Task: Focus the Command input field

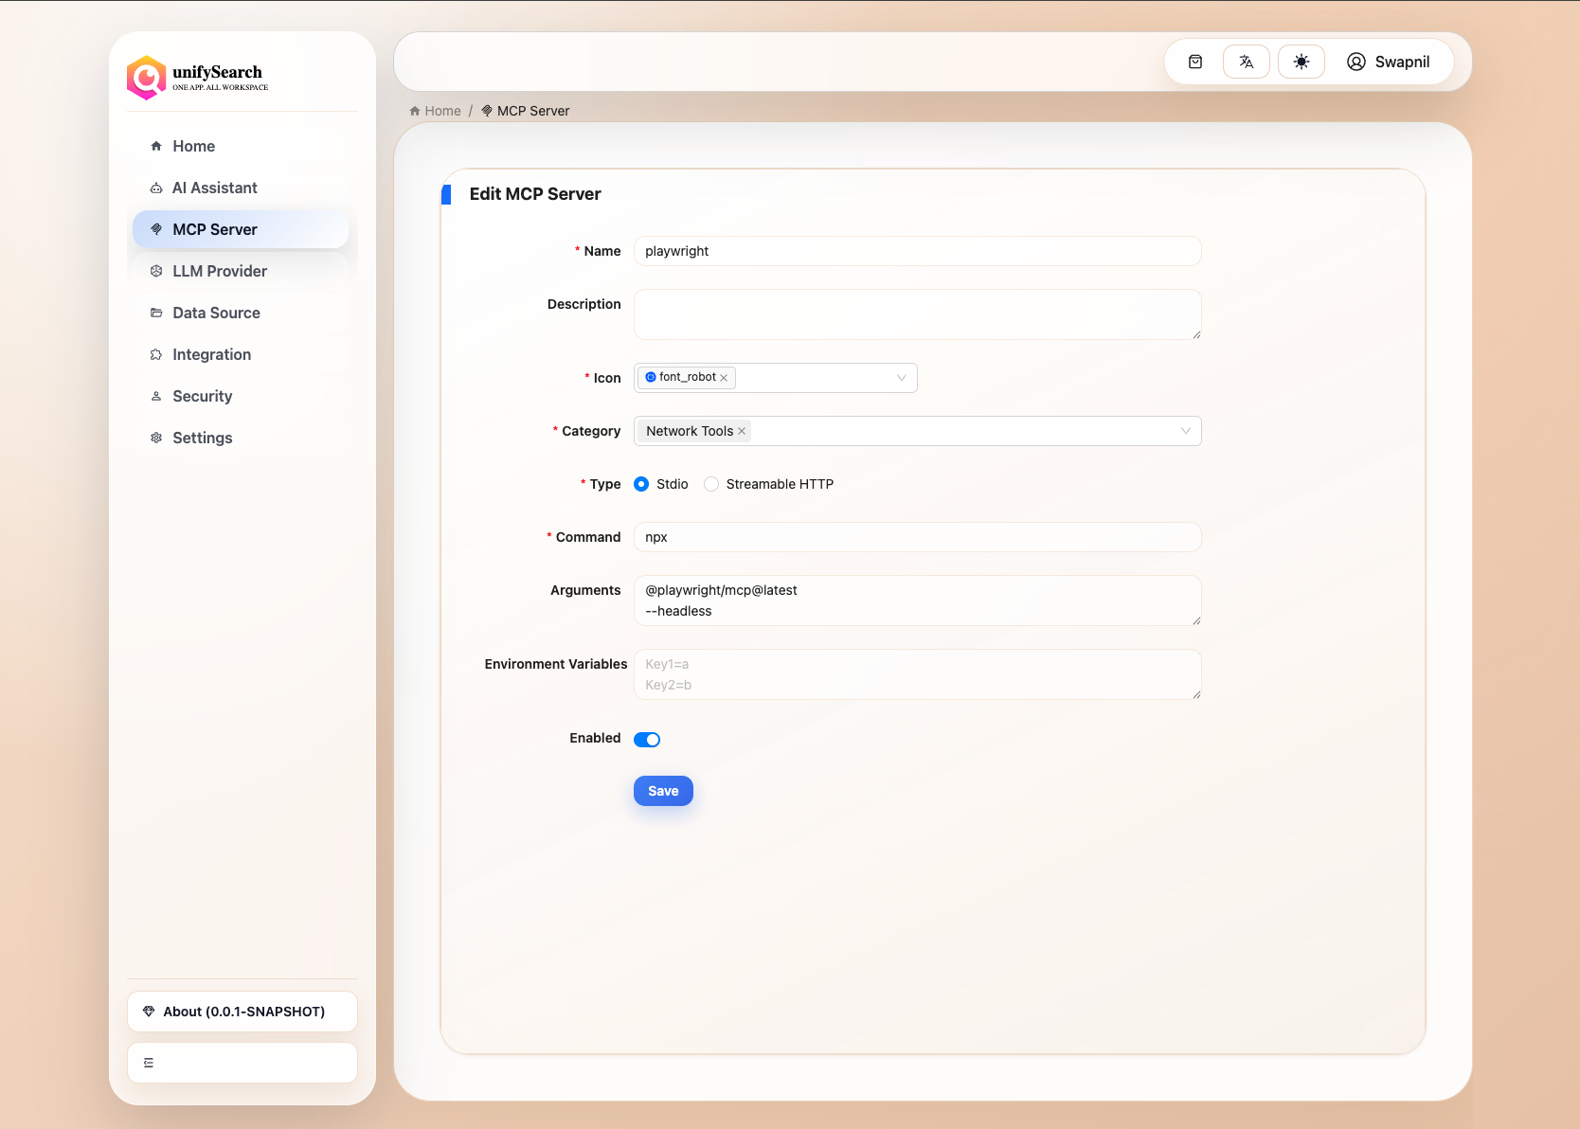Action: tap(917, 537)
